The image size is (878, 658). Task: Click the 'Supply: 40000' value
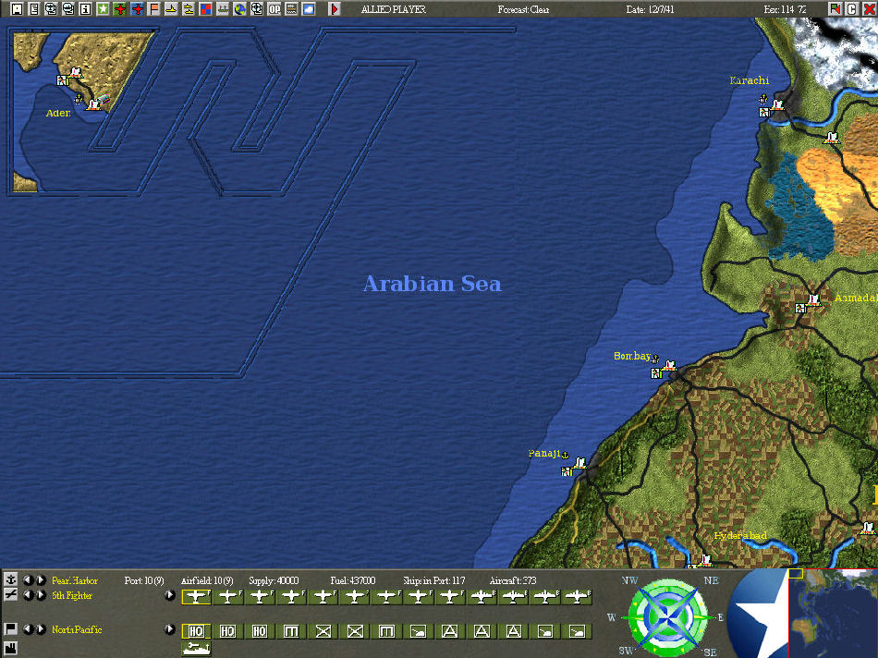click(274, 580)
